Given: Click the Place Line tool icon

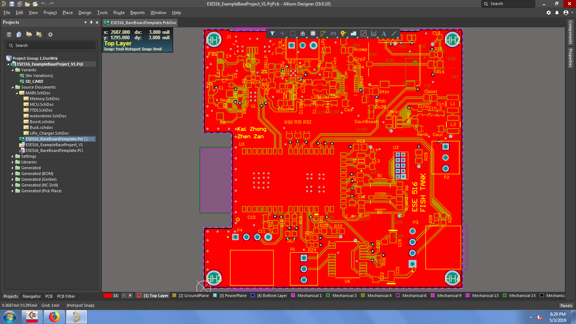Looking at the screenshot, I should [394, 33].
